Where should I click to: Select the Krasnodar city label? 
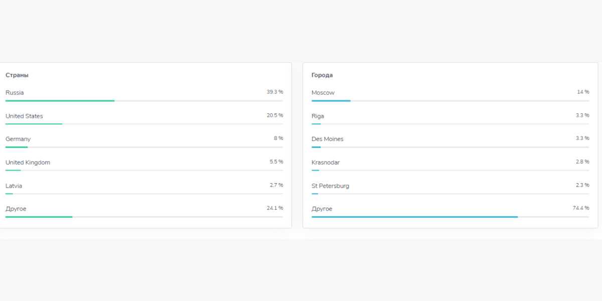tap(325, 163)
